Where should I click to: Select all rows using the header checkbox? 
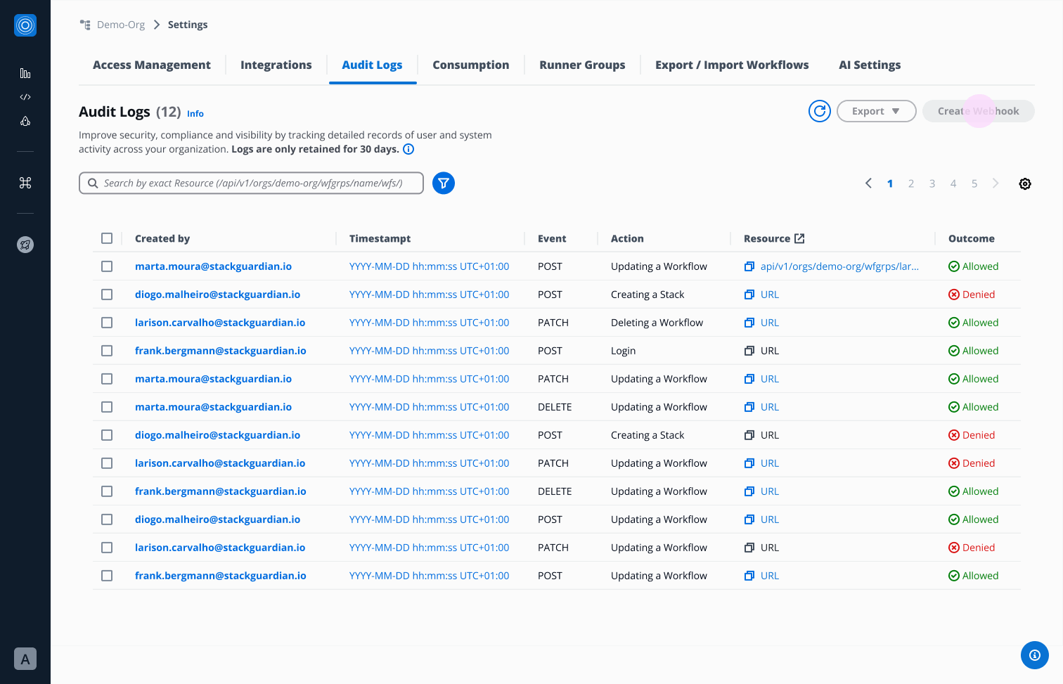click(x=107, y=238)
